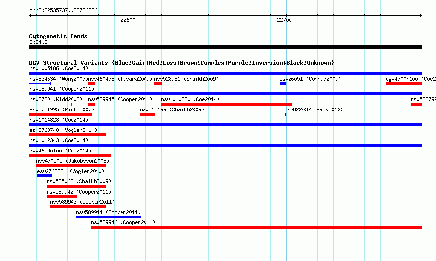Image resolution: width=436 pixels, height=261 pixels.
Task: Click the nsv1005186 (Coe2014) gain bar
Action: coord(225,73)
